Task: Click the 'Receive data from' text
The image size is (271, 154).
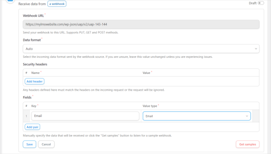Action: click(x=32, y=4)
